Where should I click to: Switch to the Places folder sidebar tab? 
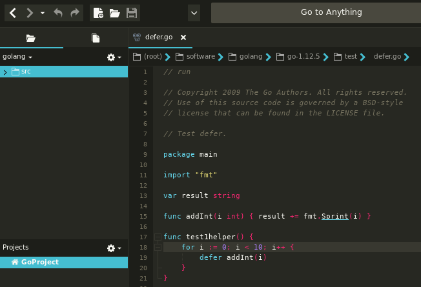coord(31,38)
